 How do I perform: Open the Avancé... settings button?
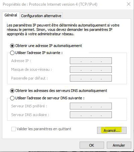pyautogui.click(x=112, y=131)
